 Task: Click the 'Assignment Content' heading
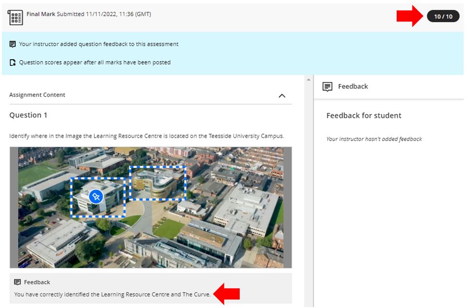pyautogui.click(x=37, y=95)
